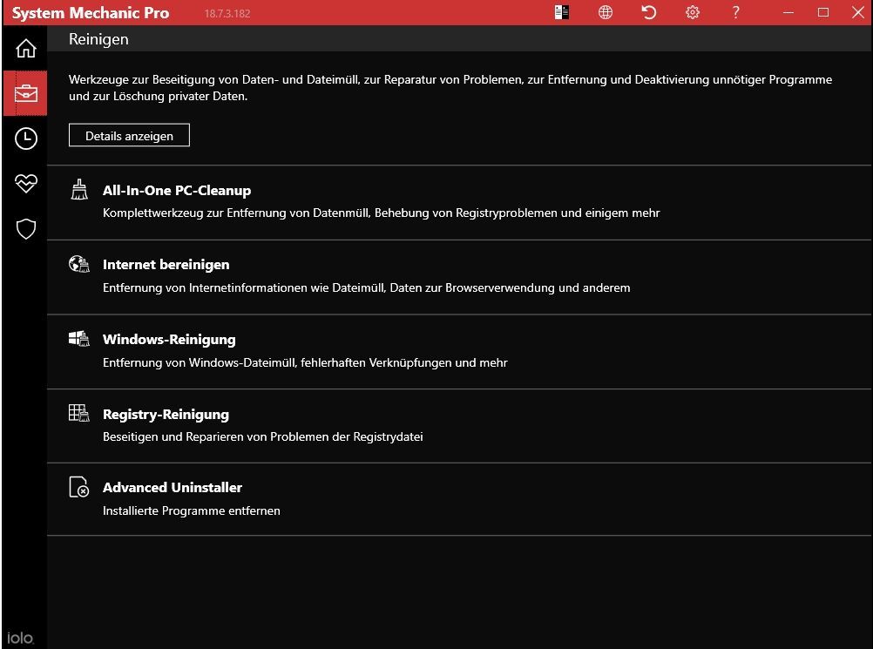The width and height of the screenshot is (873, 649).
Task: Start Windows-Reinigung tool
Action: point(169,340)
